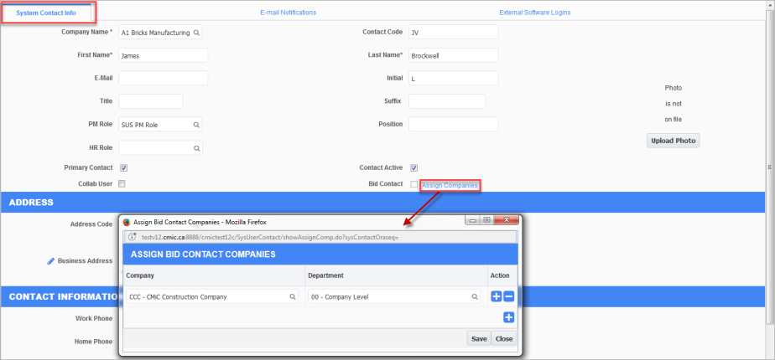Switch to the External Software Logins tab

click(535, 13)
